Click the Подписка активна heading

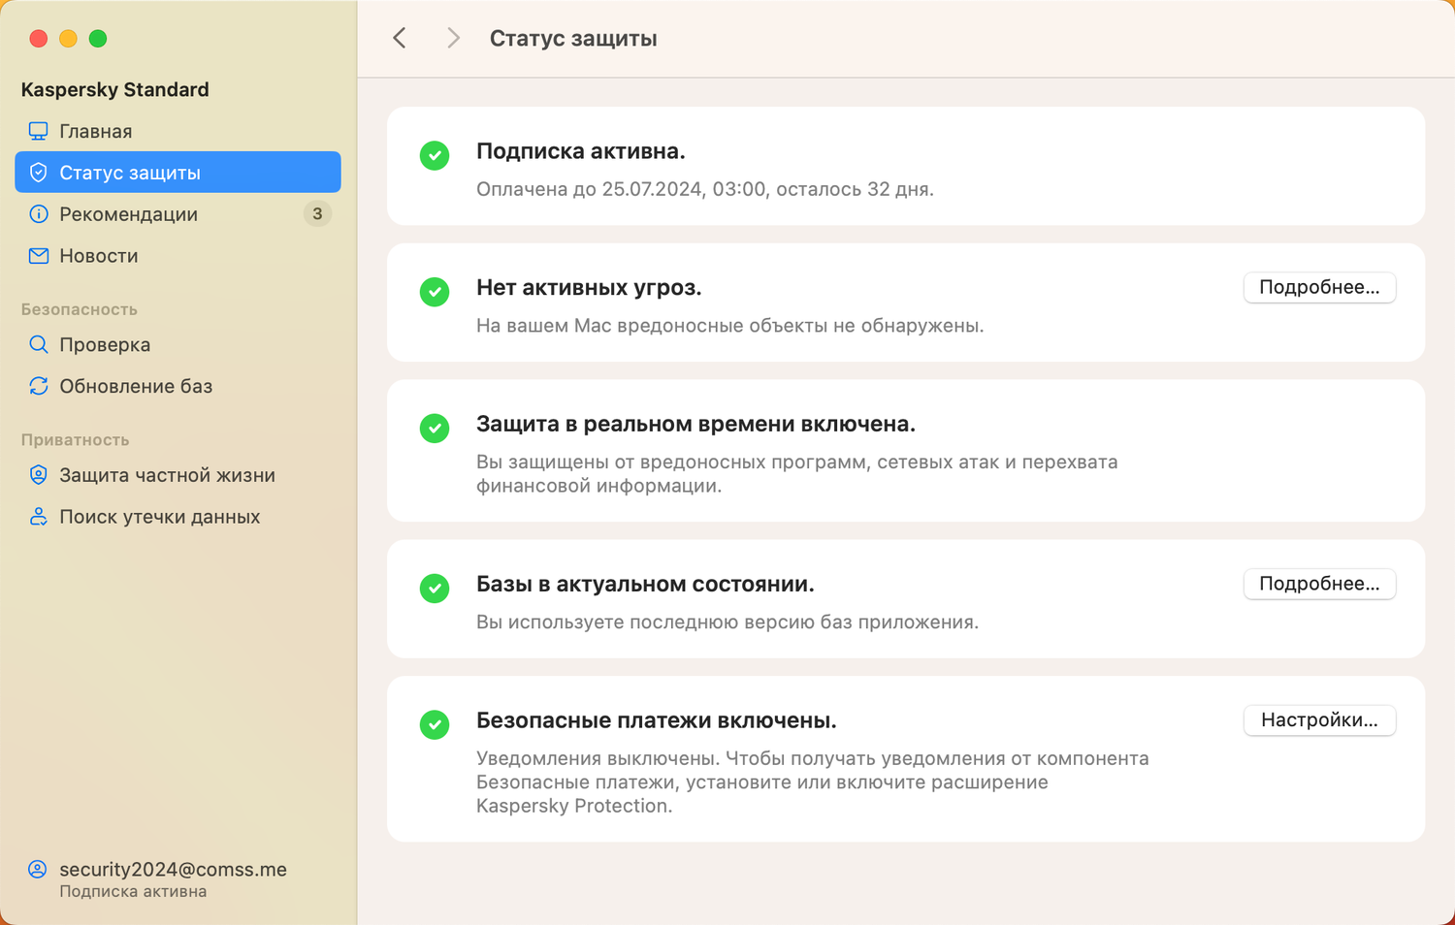pos(581,151)
